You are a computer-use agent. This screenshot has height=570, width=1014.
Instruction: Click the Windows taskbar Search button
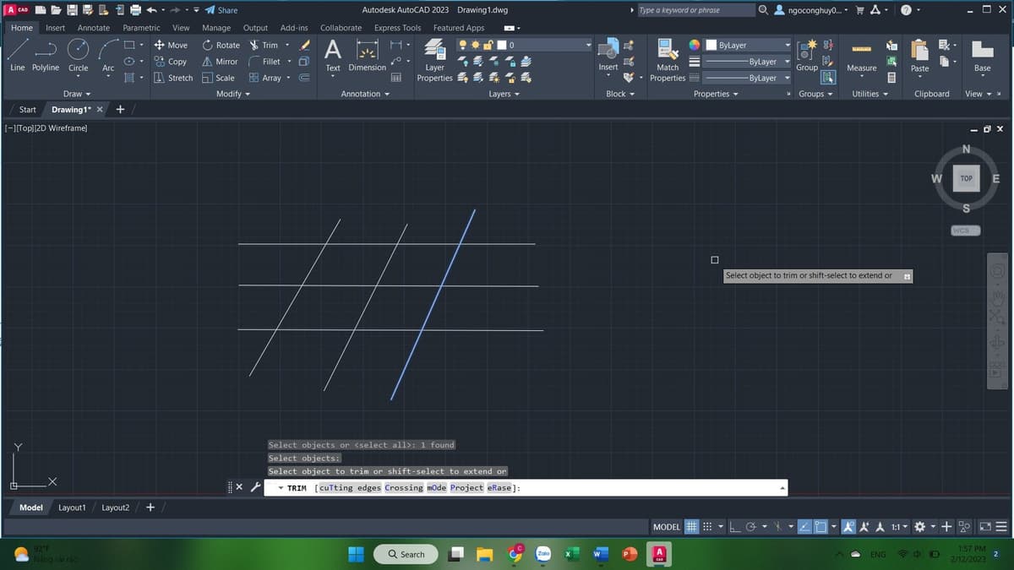(406, 554)
